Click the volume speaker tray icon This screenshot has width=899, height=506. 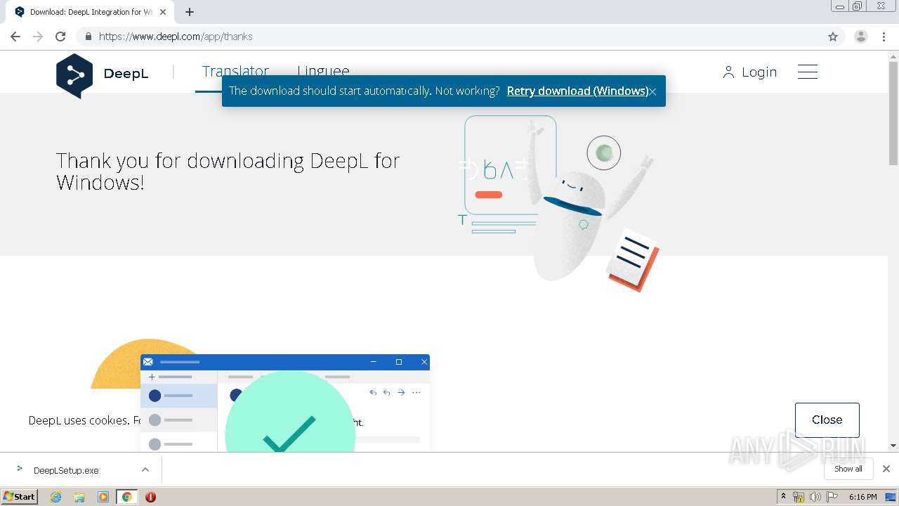point(815,497)
